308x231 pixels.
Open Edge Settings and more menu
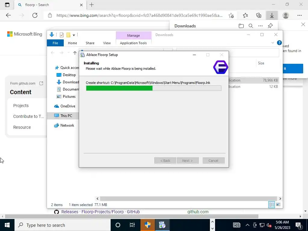pyautogui.click(x=299, y=15)
